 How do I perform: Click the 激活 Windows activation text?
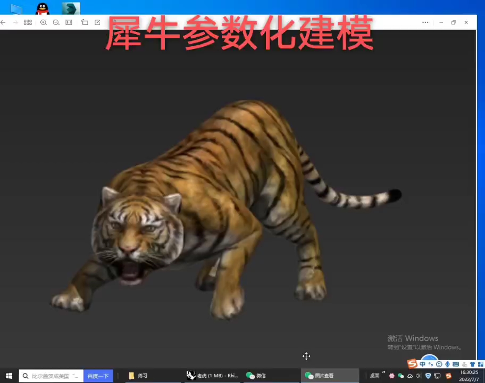pyautogui.click(x=413, y=338)
